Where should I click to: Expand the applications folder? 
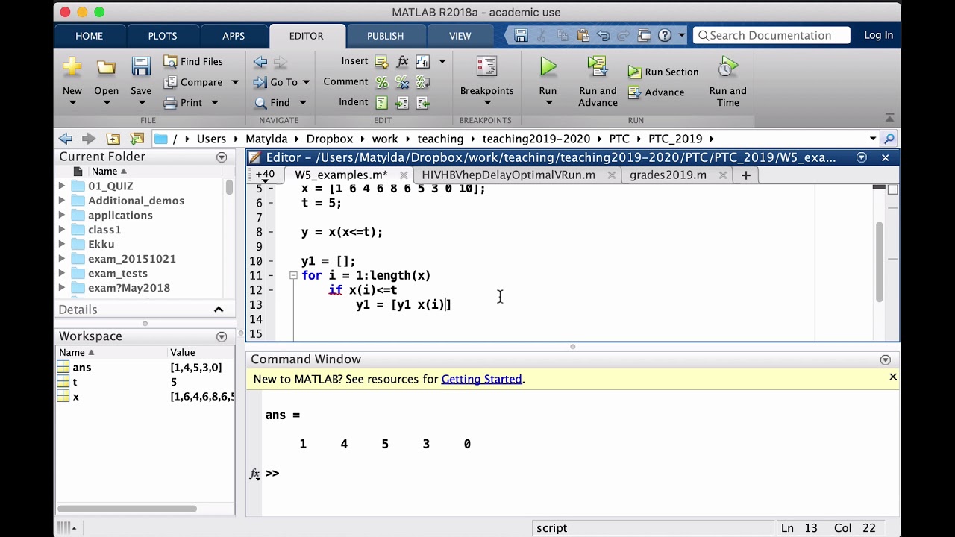pyautogui.click(x=62, y=215)
